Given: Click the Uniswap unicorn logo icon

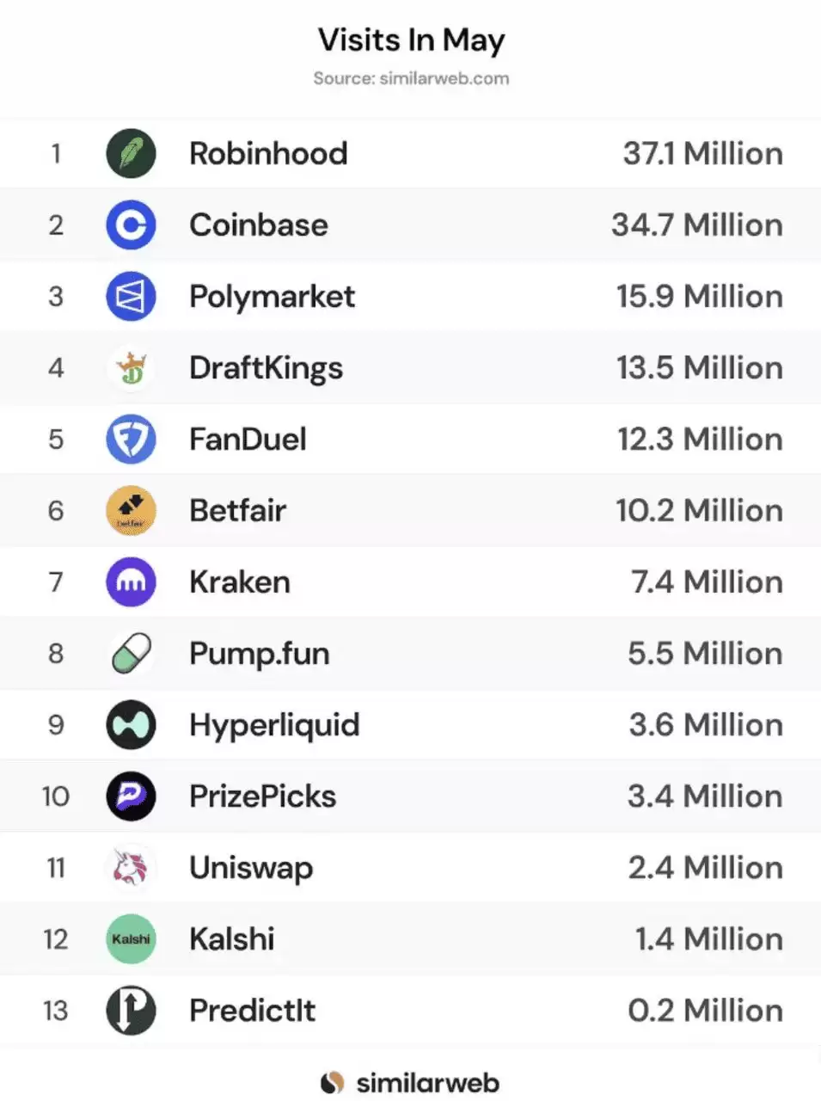Looking at the screenshot, I should point(131,868).
